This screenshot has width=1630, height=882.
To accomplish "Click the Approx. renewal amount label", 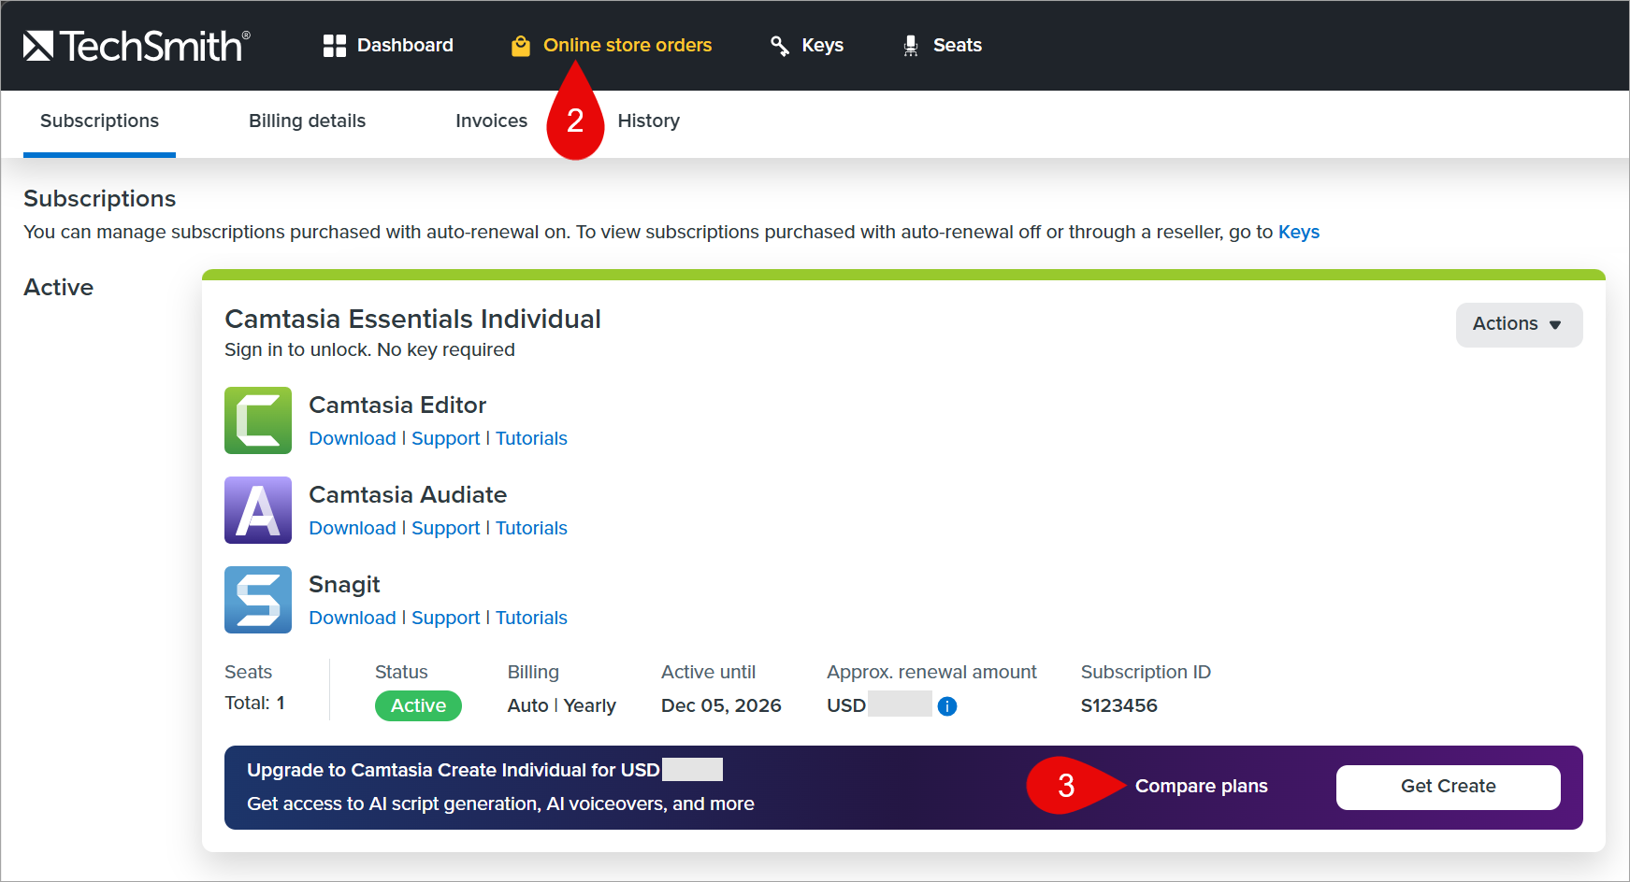I will coord(931,673).
